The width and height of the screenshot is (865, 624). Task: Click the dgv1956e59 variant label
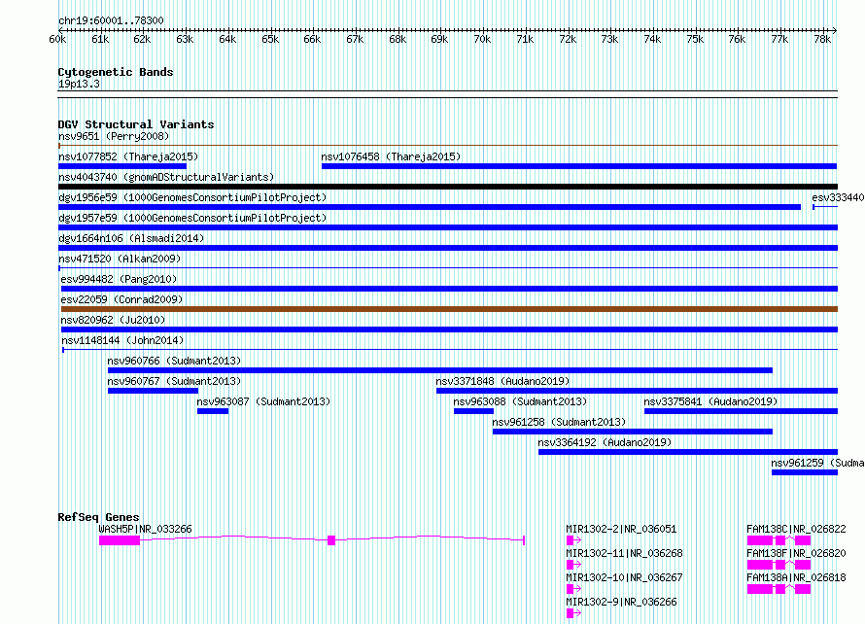[x=192, y=197]
